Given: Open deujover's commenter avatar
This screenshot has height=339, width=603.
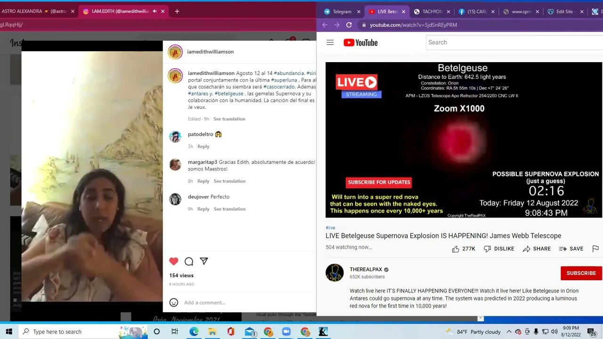Looking at the screenshot, I should coord(175,199).
